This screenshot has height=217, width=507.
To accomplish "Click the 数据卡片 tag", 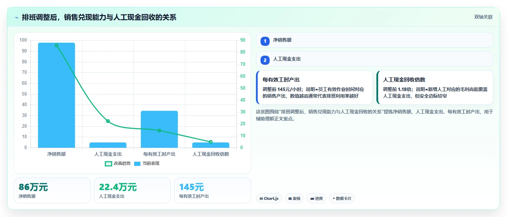I will [342, 198].
